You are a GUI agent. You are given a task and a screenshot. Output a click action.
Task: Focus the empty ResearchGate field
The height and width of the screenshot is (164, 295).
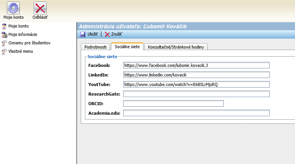196,94
